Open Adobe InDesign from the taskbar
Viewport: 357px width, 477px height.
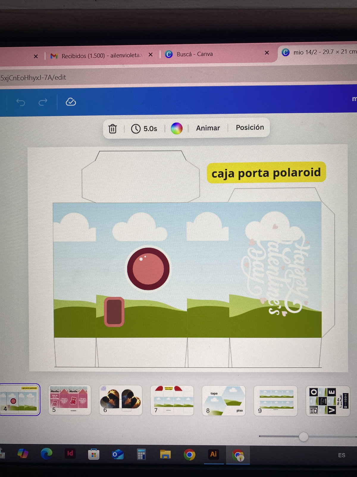tap(70, 453)
